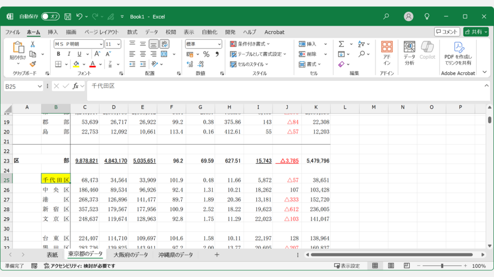Click accessibility status message

pos(80,266)
